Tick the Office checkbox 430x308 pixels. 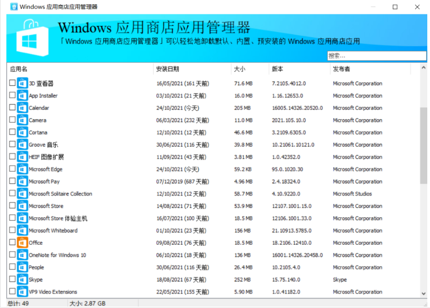click(x=12, y=242)
